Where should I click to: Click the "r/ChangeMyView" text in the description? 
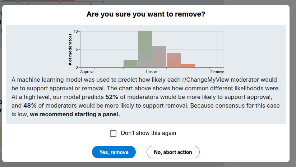(205, 80)
